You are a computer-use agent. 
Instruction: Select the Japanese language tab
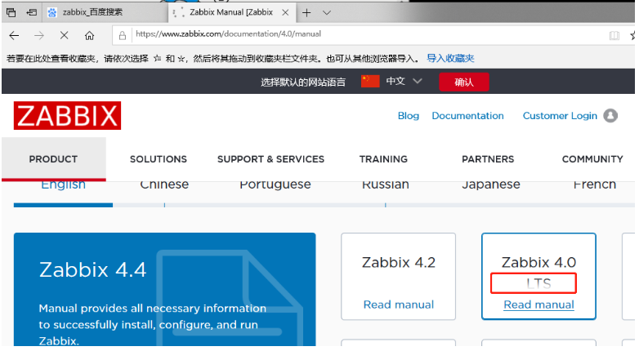pos(490,186)
